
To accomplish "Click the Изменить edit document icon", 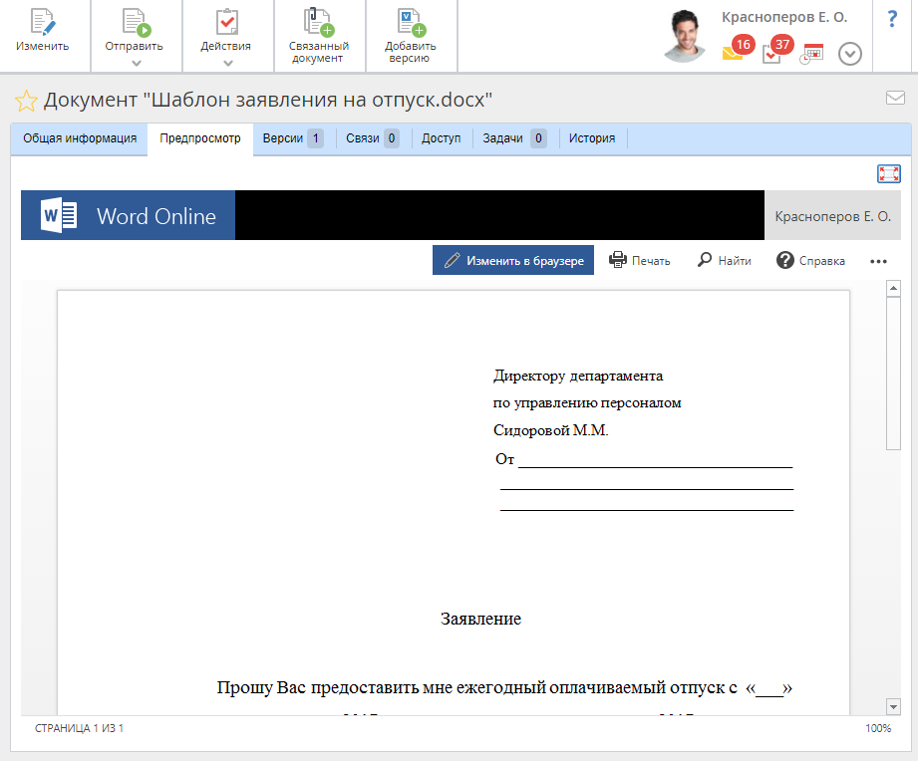I will tap(42, 23).
